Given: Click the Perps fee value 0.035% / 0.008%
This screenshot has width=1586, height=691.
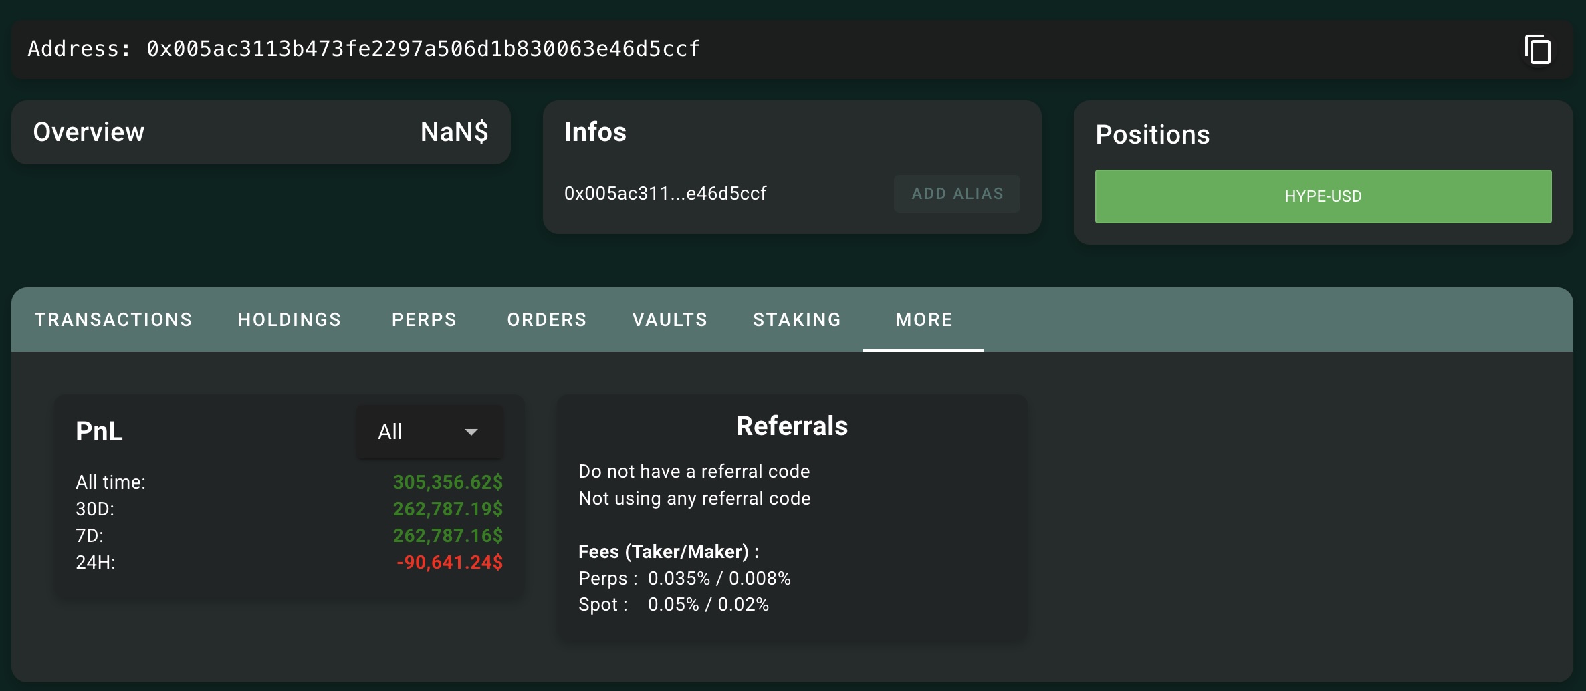Looking at the screenshot, I should click(x=719, y=579).
